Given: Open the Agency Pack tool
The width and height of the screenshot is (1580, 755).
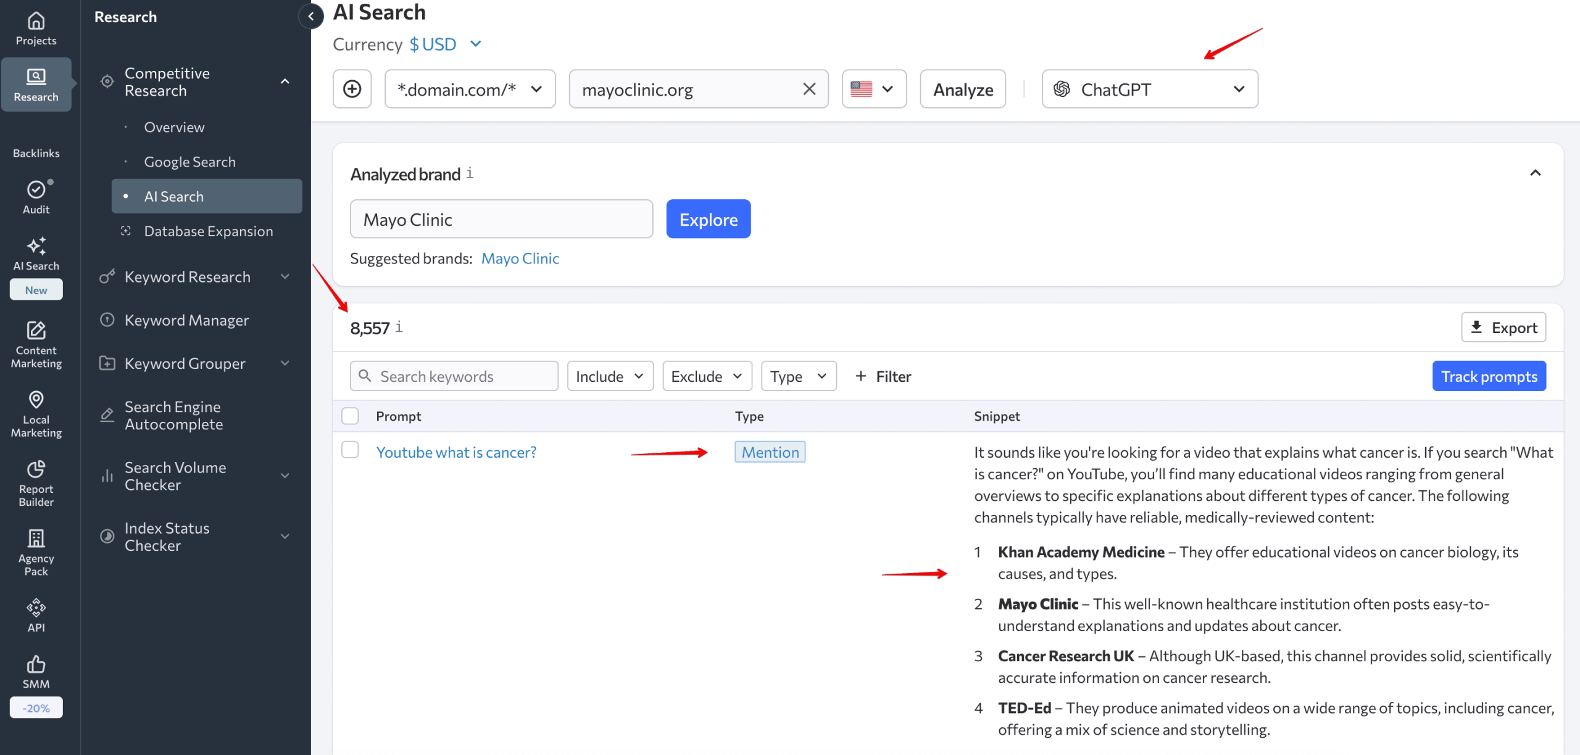Looking at the screenshot, I should click(36, 553).
